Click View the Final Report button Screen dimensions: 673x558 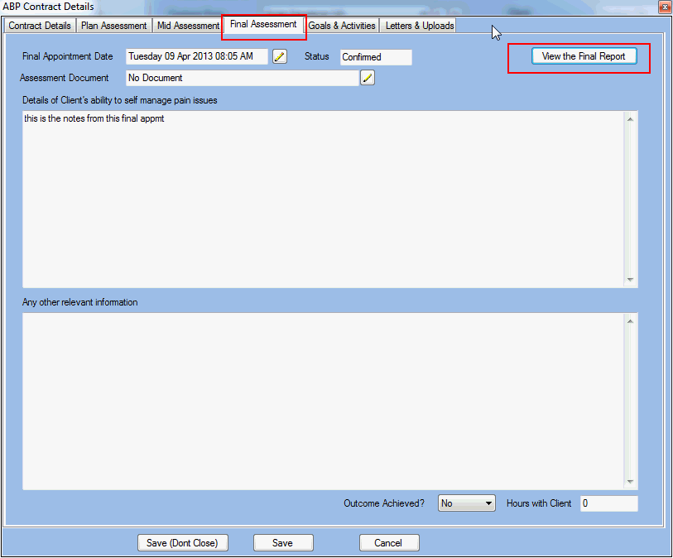(x=584, y=56)
